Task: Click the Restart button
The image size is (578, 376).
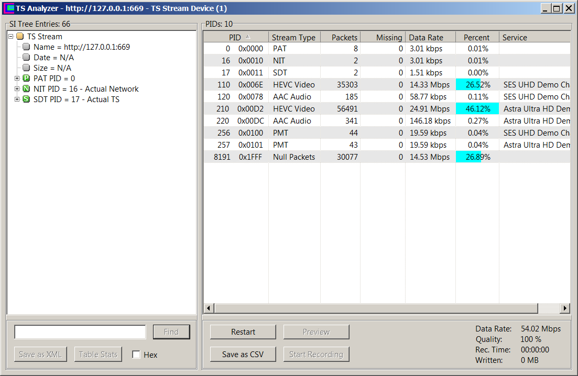Action: pos(243,332)
